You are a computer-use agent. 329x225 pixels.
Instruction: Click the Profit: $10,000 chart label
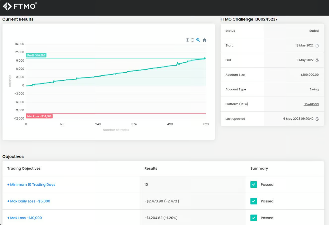pyautogui.click(x=36, y=55)
